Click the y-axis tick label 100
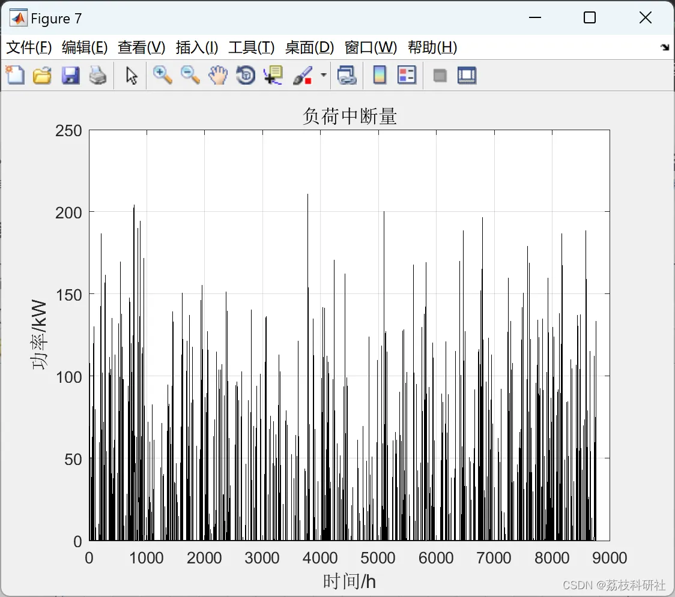 pos(68,377)
